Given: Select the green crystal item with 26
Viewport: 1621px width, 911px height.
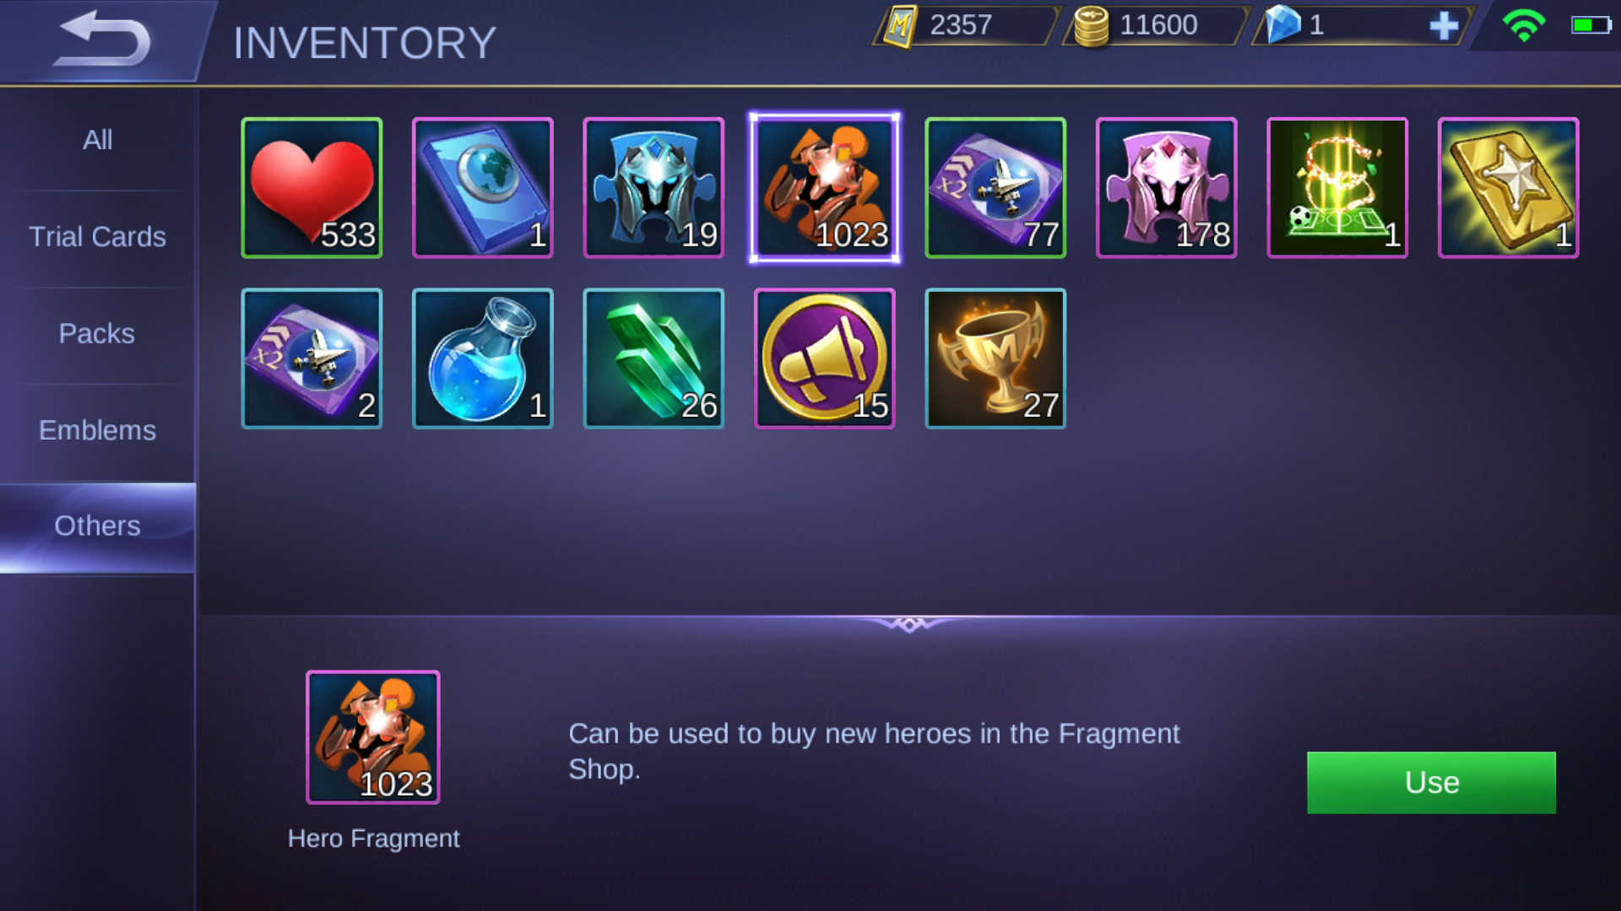Looking at the screenshot, I should coord(653,358).
